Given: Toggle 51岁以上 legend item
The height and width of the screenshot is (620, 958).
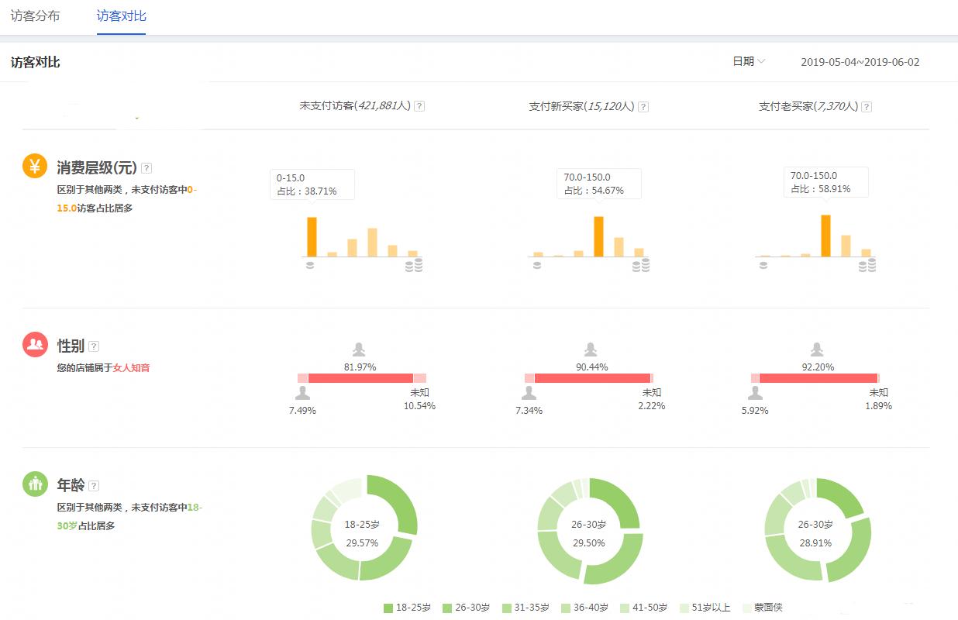Looking at the screenshot, I should point(704,608).
